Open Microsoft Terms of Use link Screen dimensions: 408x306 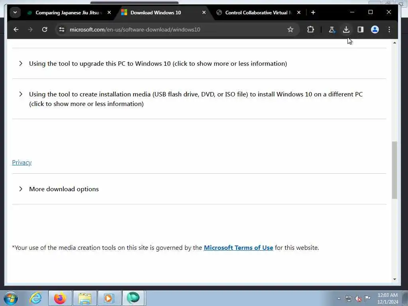point(238,248)
